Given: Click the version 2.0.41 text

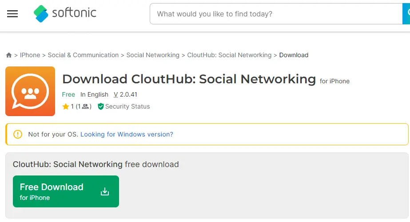Looking at the screenshot, I should 126,94.
